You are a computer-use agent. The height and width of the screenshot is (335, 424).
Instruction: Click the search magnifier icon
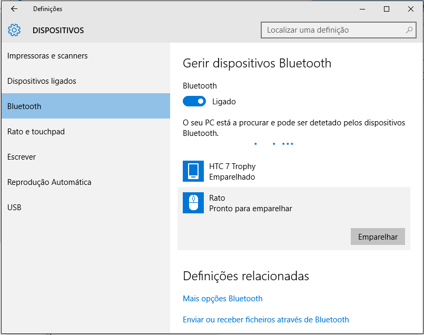(409, 30)
